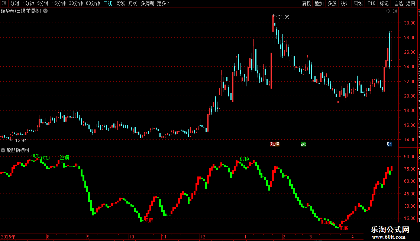The height and width of the screenshot is (241, 420).
Task: Click the blue 财 event marker
Action: 389,144
